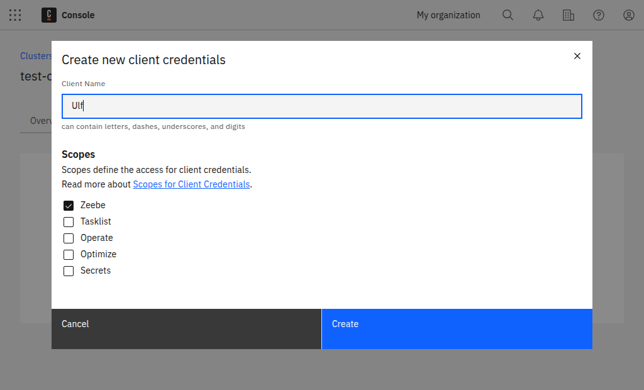Enable the Secrets scope
644x390 pixels.
click(69, 270)
